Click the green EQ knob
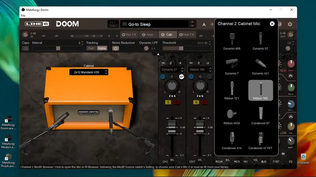Screen dimensions: 316x177 [291, 87]
